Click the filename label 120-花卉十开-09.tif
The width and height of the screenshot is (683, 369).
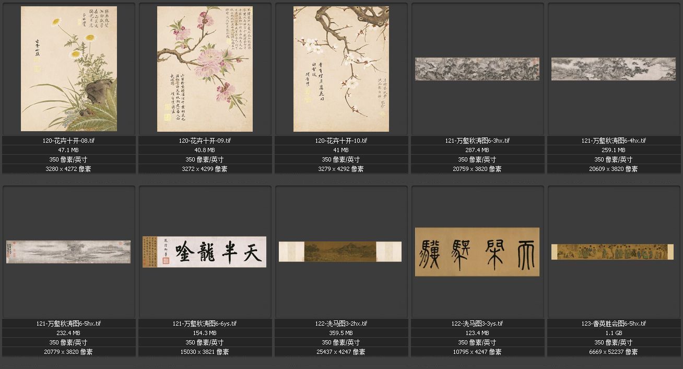[x=205, y=141]
